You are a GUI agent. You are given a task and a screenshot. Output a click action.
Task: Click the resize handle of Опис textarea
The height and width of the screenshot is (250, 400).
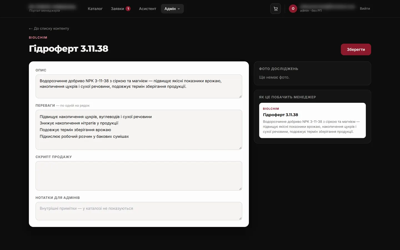click(x=240, y=96)
